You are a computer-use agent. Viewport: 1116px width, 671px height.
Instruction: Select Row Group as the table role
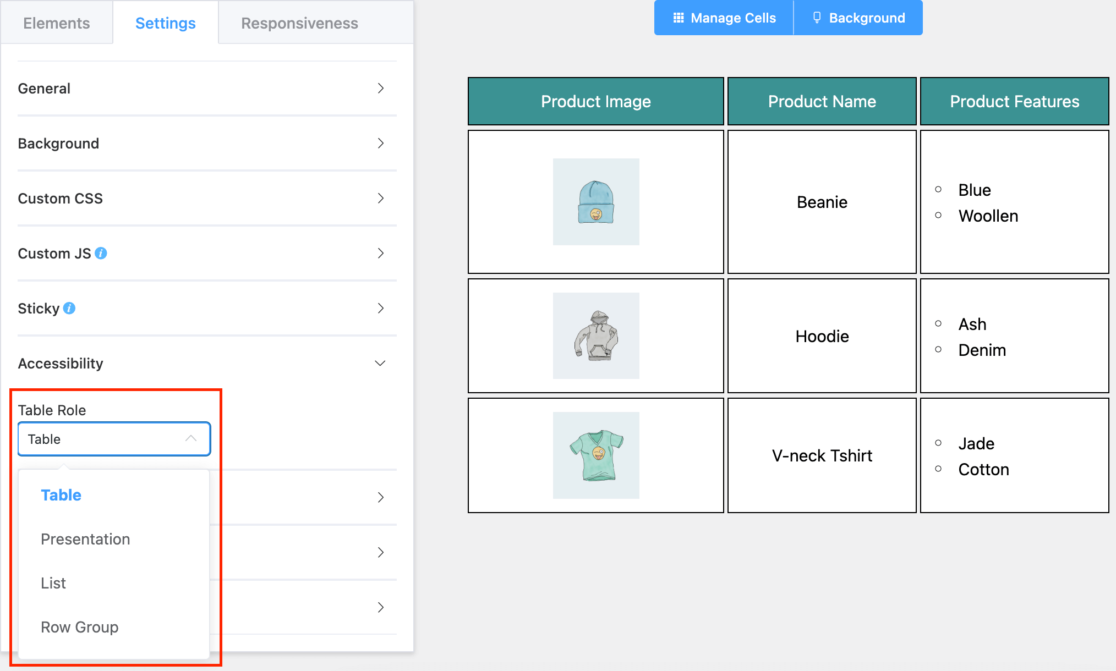[79, 627]
